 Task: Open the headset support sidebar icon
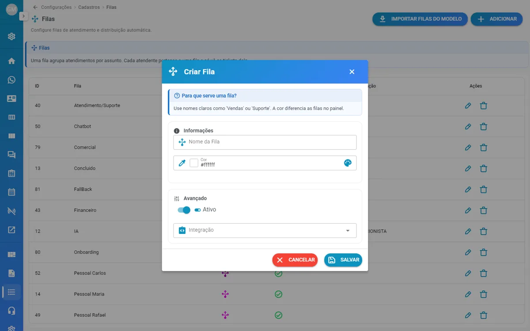(x=11, y=311)
